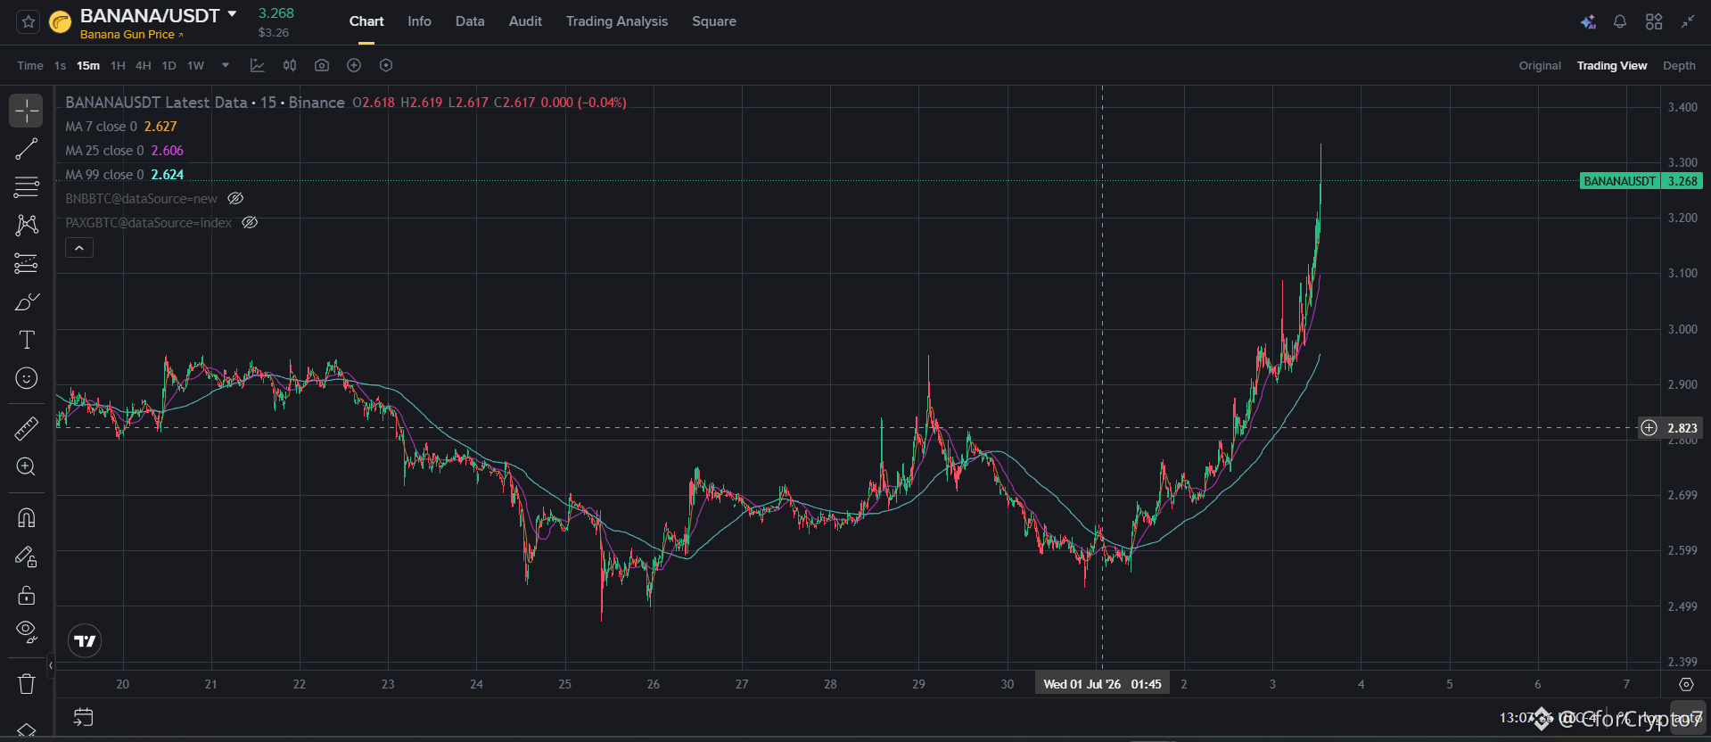Click the Time label in interval bar

pyautogui.click(x=30, y=66)
